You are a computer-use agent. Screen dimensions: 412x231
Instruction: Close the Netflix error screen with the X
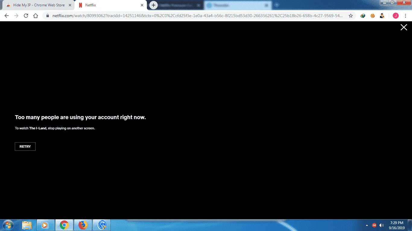404,27
